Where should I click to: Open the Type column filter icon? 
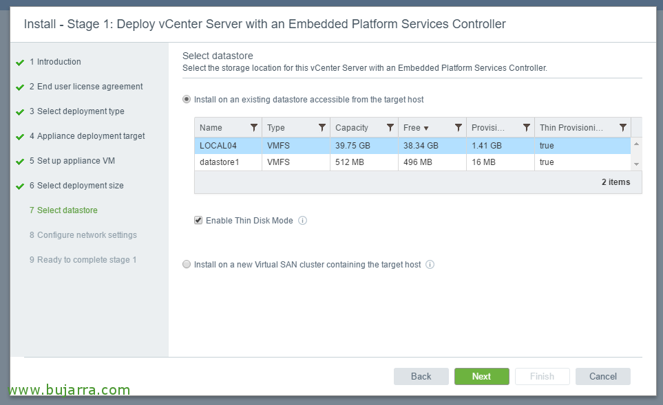(x=322, y=127)
